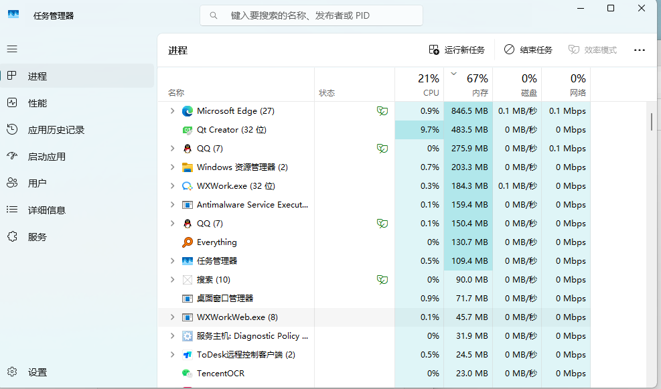Select the Qt Creator process icon
The image size is (661, 389).
pos(188,130)
